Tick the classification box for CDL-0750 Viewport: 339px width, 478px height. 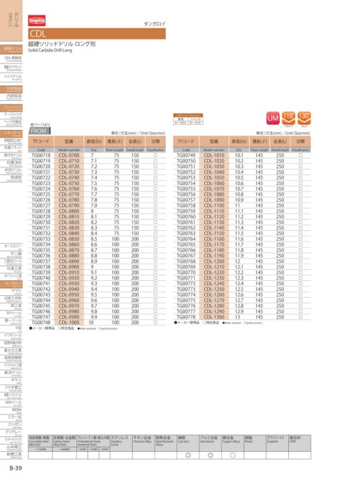pyautogui.click(x=155, y=183)
